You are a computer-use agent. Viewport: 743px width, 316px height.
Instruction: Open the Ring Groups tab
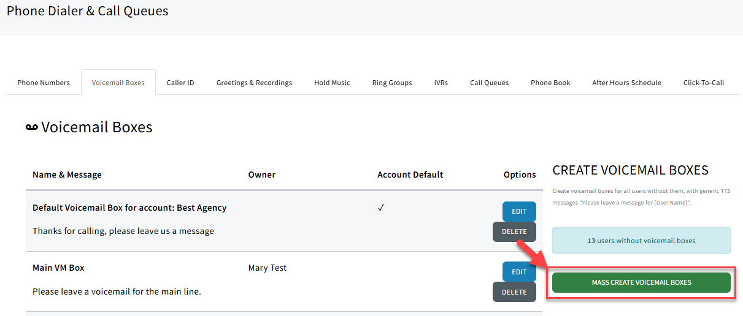tap(392, 83)
